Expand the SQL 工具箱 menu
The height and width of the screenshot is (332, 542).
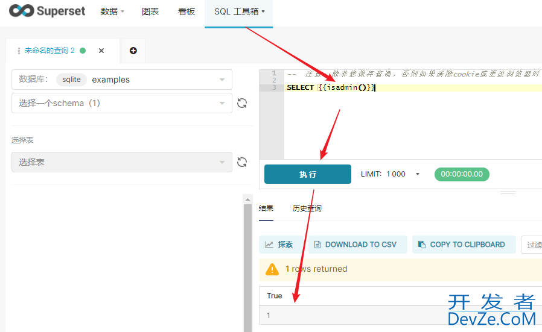pos(239,11)
